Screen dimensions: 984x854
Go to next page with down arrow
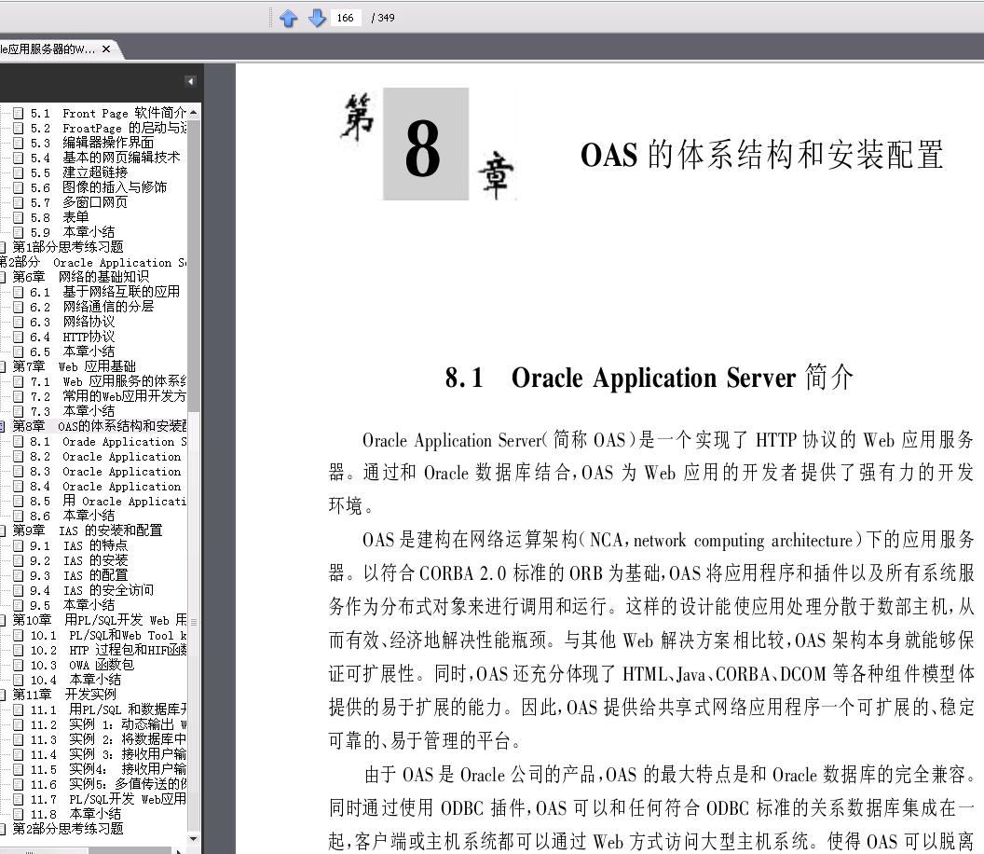click(317, 19)
